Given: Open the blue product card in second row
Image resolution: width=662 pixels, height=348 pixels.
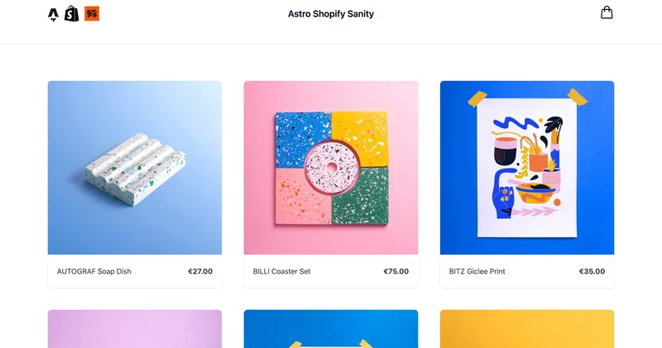Looking at the screenshot, I should 331,329.
